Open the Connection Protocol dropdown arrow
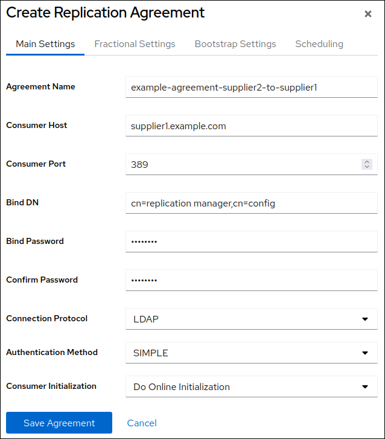Viewport: 385px width, 439px height. click(364, 319)
